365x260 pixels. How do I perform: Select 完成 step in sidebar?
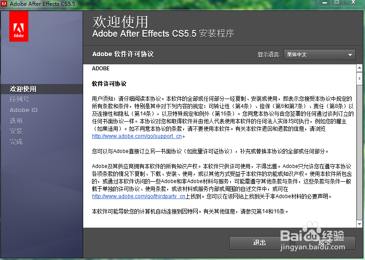tap(16, 142)
